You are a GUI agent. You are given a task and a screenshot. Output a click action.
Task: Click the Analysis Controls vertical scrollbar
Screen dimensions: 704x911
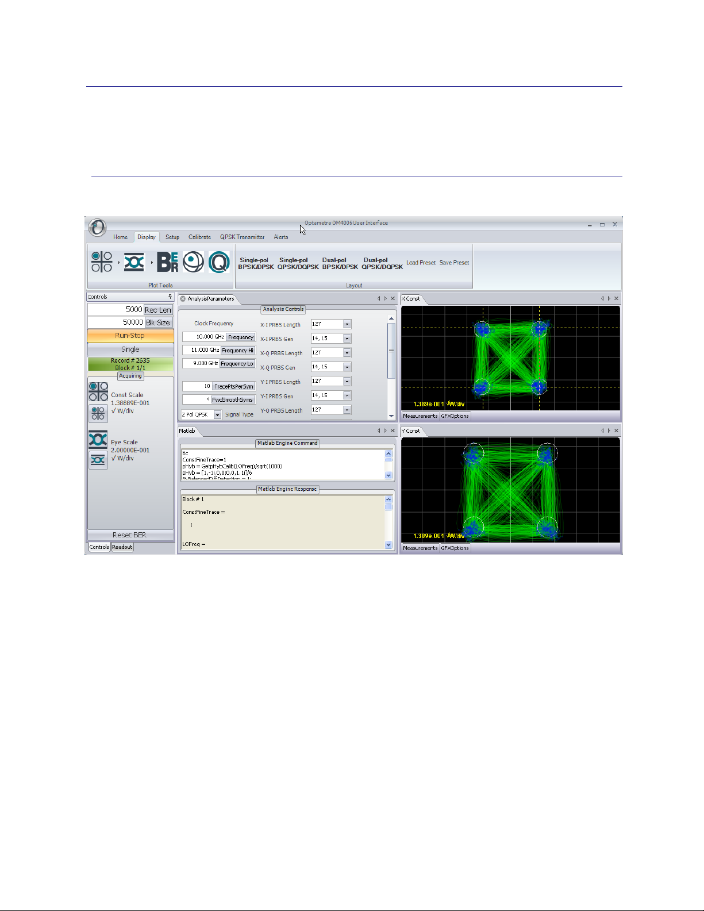391,367
